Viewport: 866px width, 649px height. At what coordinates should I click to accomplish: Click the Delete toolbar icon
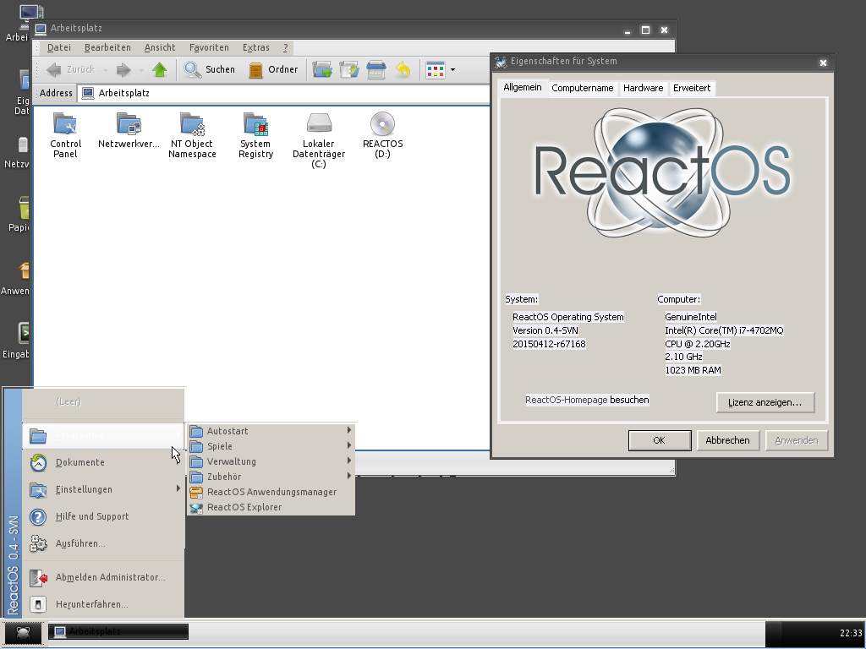[376, 69]
